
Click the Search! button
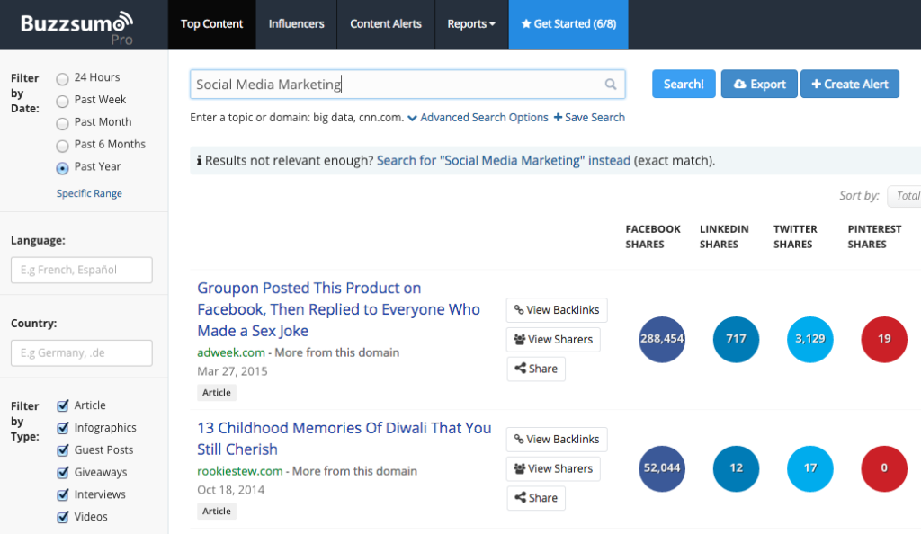(x=684, y=84)
